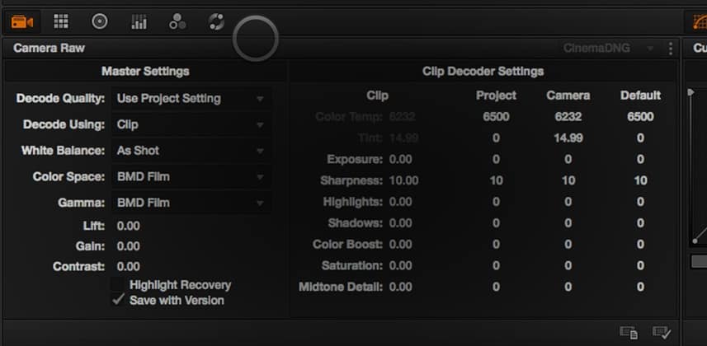Open the RGB Mixer bars icon
The height and width of the screenshot is (346, 707).
pyautogui.click(x=139, y=21)
